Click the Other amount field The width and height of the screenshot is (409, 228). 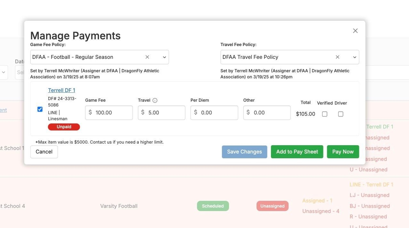pos(270,113)
